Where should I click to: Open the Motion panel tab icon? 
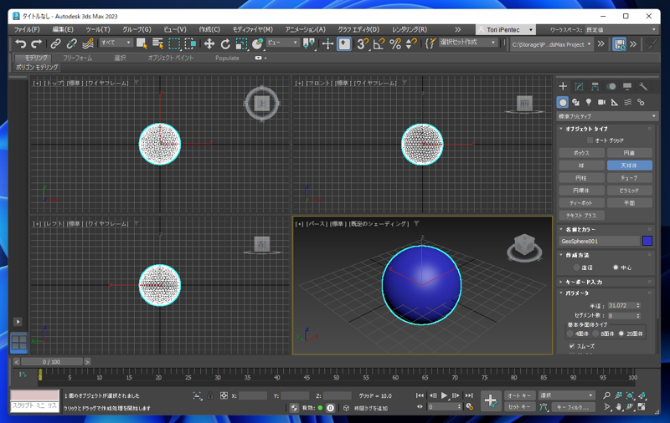(x=611, y=87)
